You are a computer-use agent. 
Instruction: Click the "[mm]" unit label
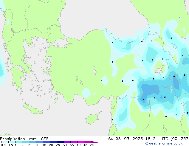pos(33,139)
